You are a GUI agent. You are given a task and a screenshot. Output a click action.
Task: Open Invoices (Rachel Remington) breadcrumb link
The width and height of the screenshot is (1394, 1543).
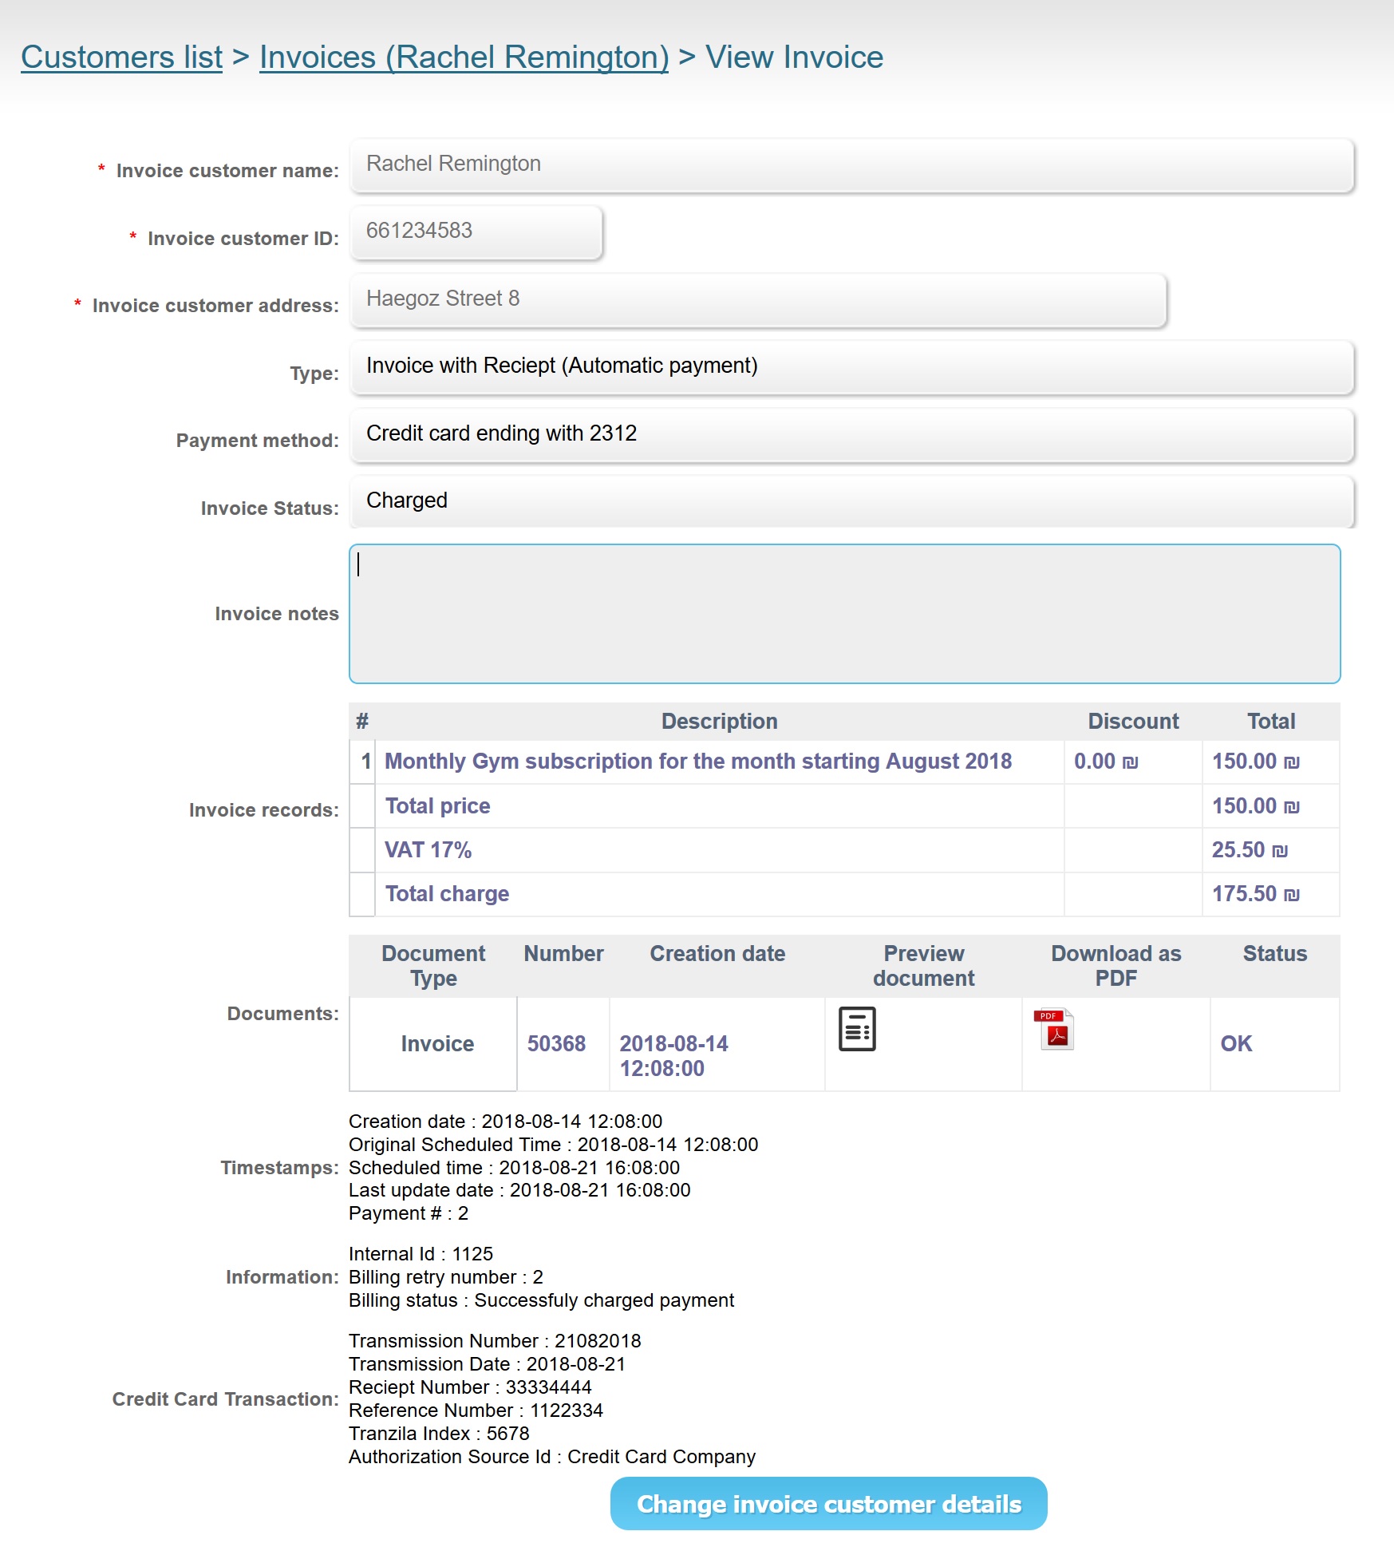tap(464, 57)
